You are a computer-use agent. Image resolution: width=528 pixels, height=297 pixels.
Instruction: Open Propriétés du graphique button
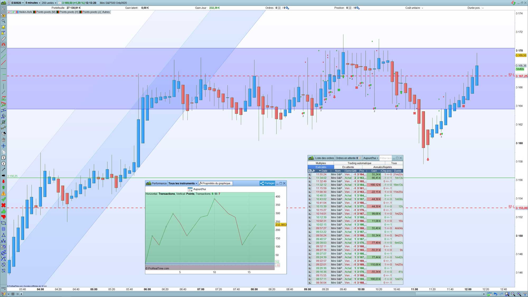click(x=215, y=183)
